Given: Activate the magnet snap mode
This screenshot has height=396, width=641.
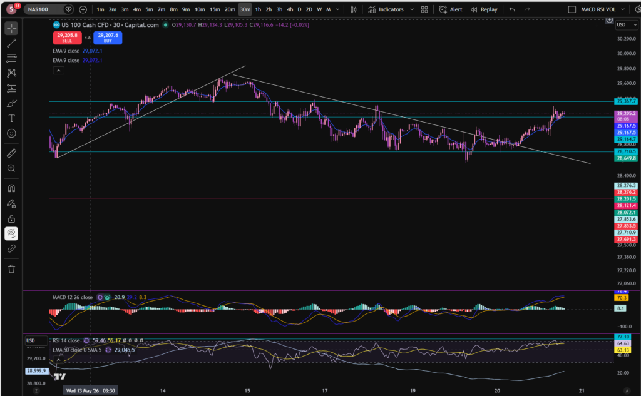Looking at the screenshot, I should click(11, 188).
